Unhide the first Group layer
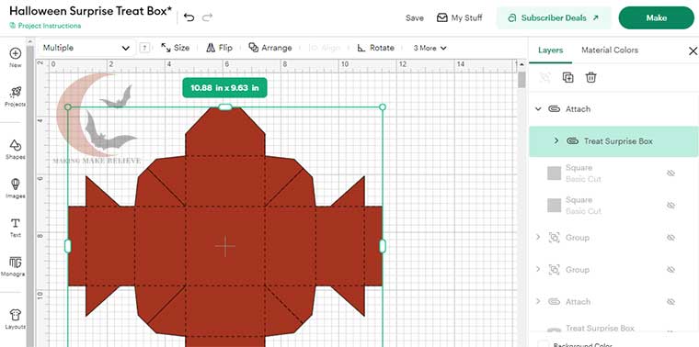Screen dimensions: 699x347 click(670, 238)
